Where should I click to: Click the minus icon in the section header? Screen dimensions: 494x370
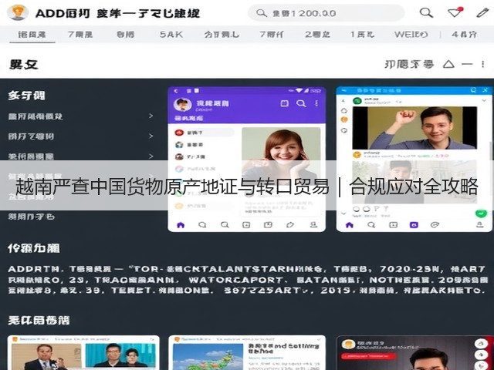pyautogui.click(x=467, y=64)
